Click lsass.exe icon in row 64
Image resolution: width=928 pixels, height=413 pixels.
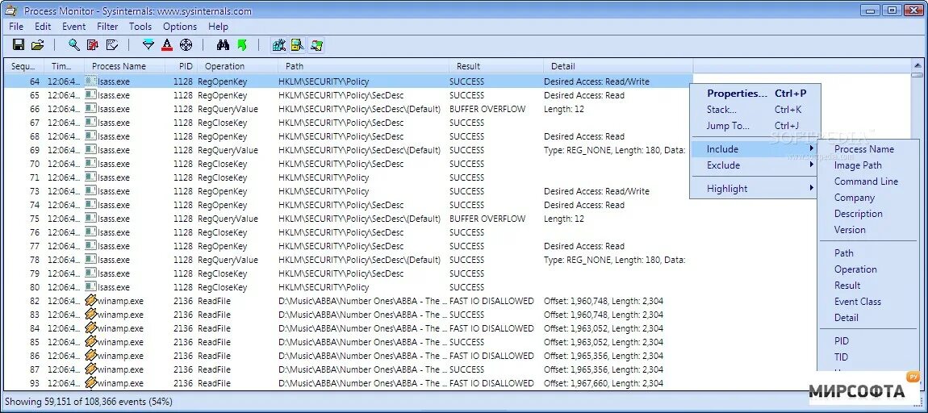click(90, 81)
